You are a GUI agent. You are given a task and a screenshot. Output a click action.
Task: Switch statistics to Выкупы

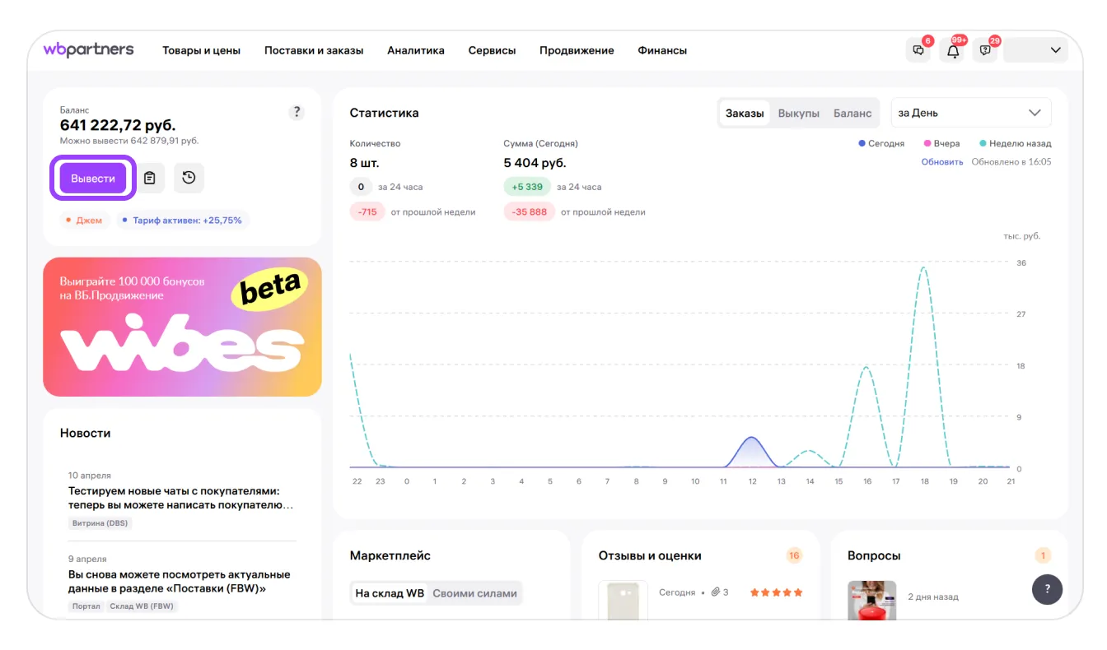click(x=798, y=114)
